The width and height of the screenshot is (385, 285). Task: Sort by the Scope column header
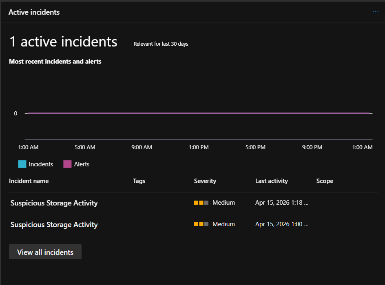pos(325,181)
